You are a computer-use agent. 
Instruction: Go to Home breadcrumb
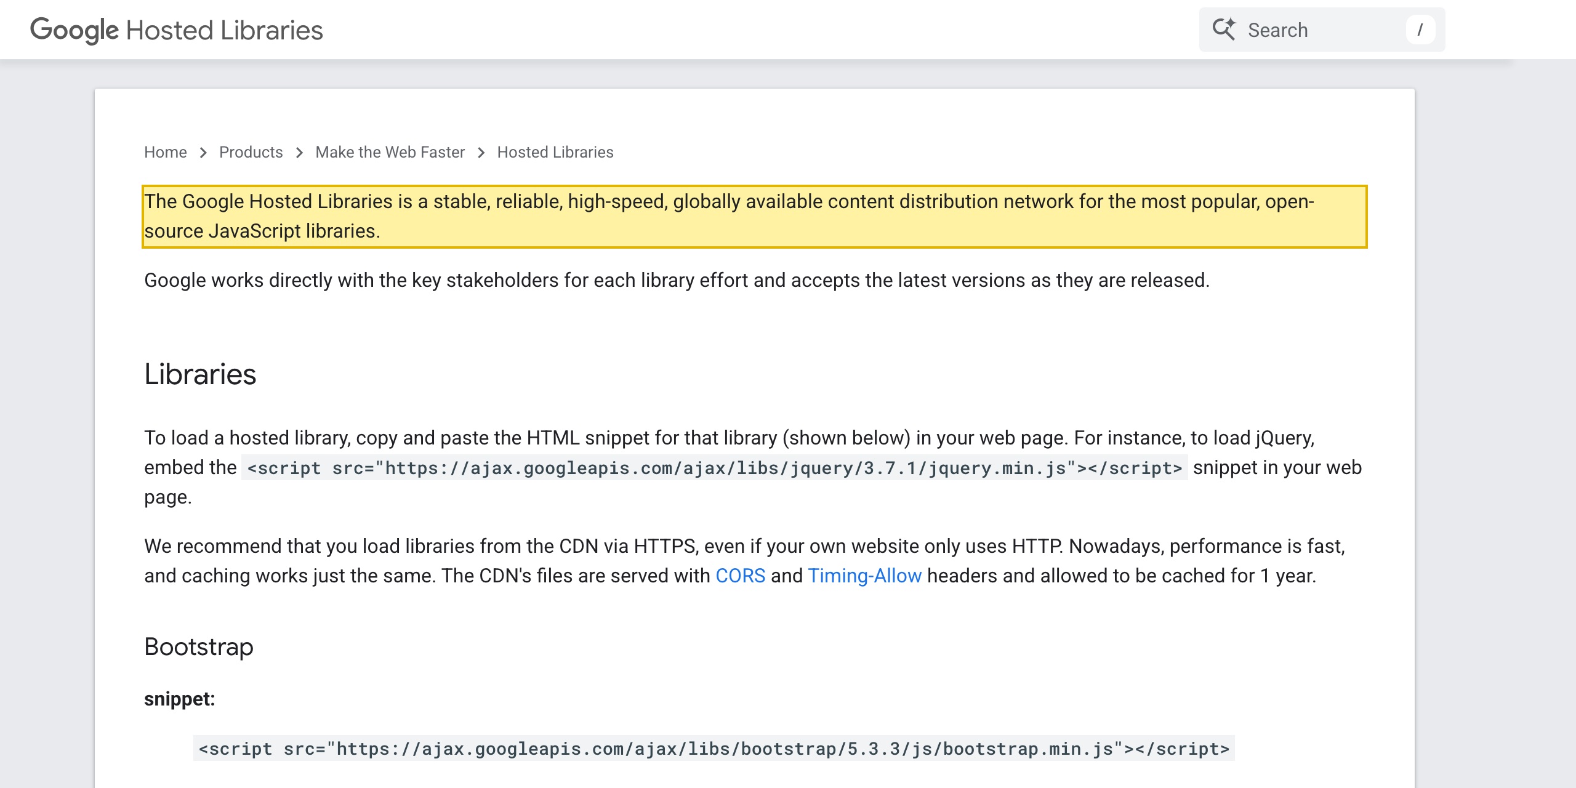pyautogui.click(x=166, y=152)
